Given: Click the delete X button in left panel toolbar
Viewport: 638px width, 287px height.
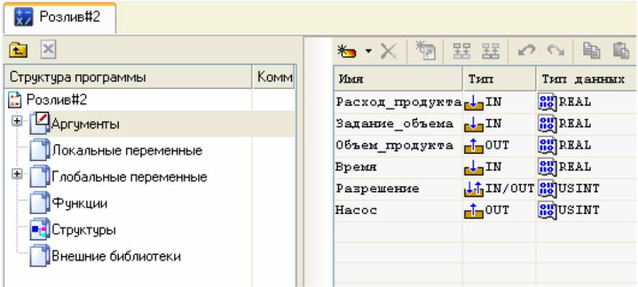Looking at the screenshot, I should pyautogui.click(x=48, y=50).
